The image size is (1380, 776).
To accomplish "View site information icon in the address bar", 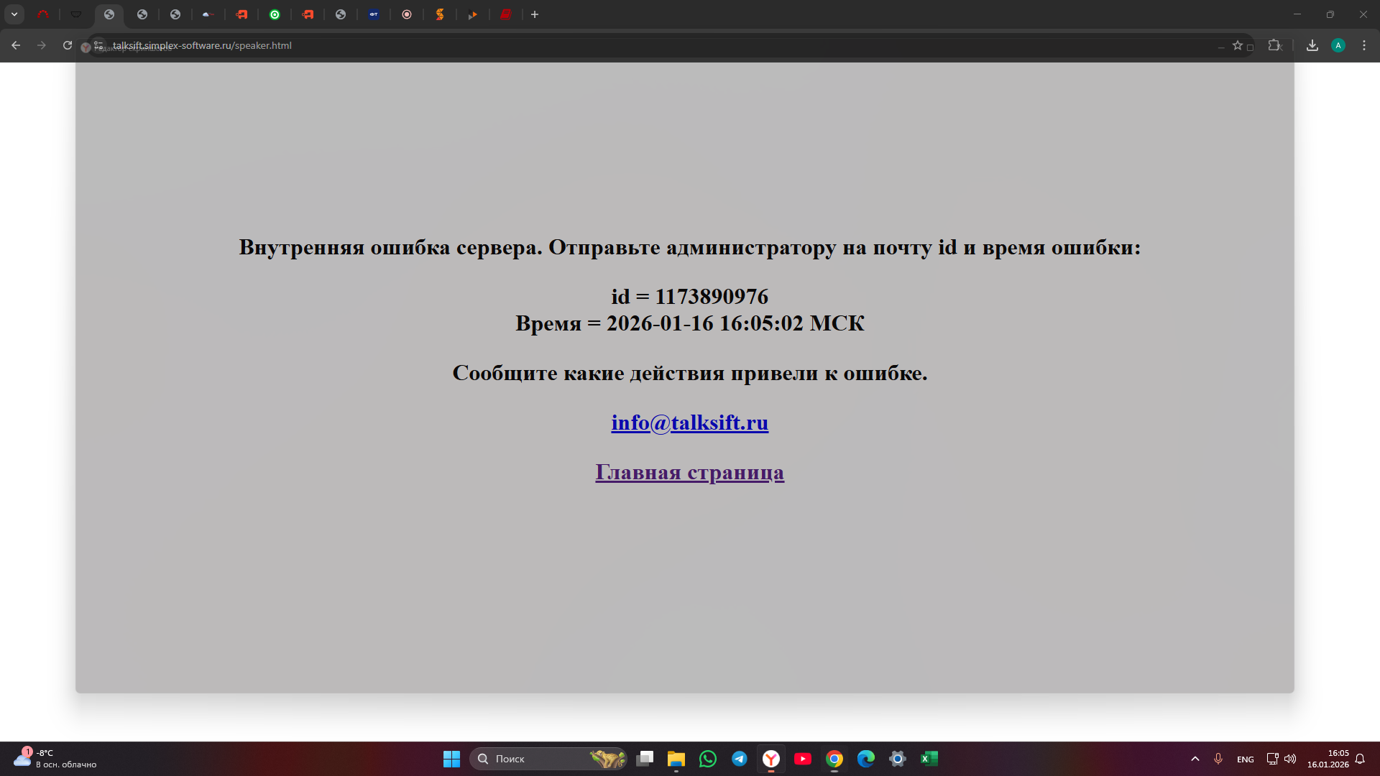I will pyautogui.click(x=98, y=45).
